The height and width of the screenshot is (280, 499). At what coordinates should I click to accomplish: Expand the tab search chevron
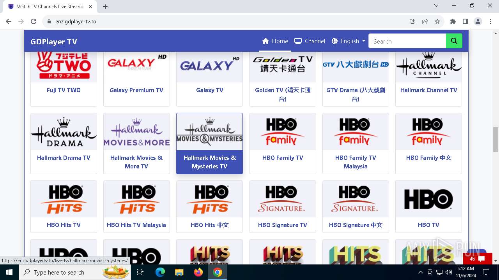coord(436,5)
